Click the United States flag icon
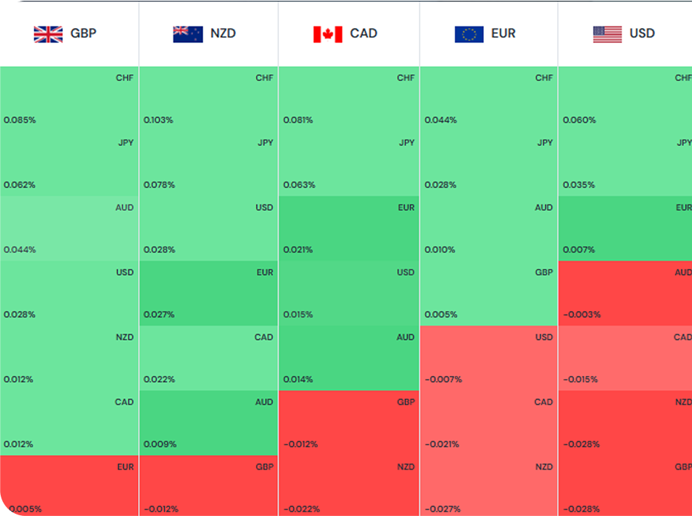The height and width of the screenshot is (516, 692). 607,34
